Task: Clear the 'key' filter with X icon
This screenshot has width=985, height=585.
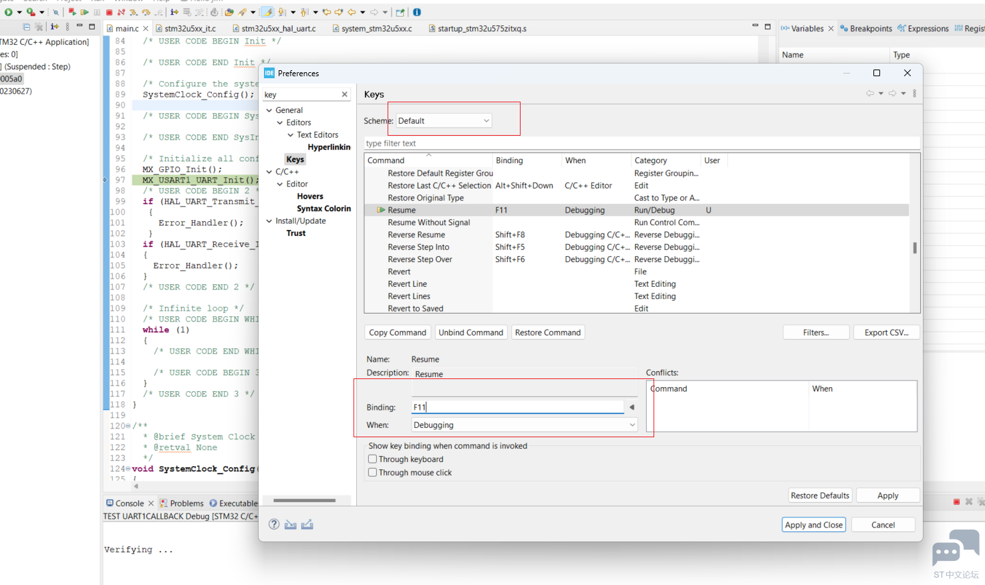Action: [x=345, y=94]
